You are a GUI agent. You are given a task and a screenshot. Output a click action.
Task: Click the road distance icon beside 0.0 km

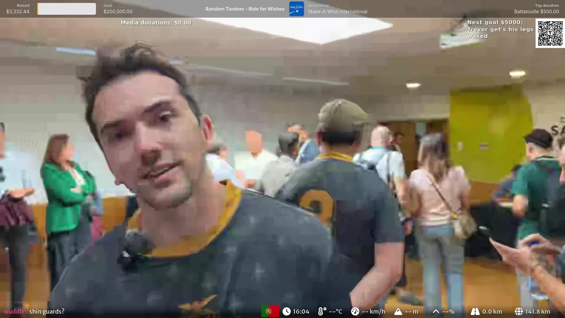[x=475, y=311]
